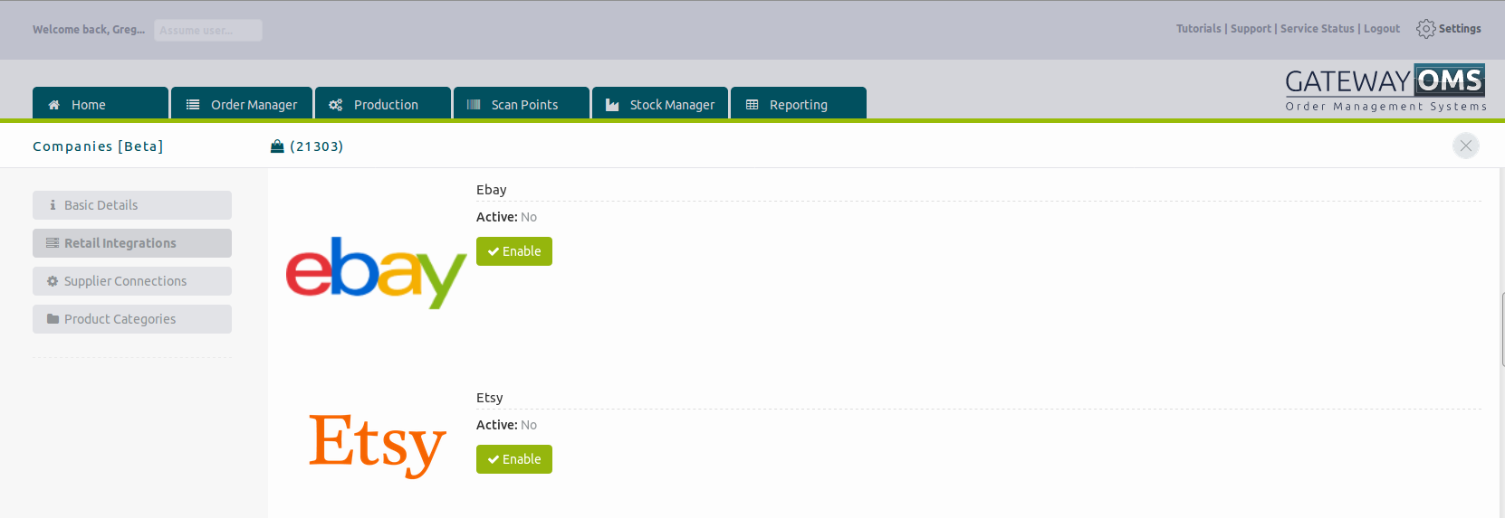Click the Settings gear icon
Viewport: 1505px width, 518px height.
(1426, 29)
